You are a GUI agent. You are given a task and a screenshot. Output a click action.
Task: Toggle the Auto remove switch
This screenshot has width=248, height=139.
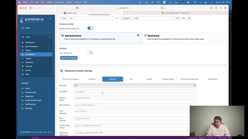click(x=90, y=53)
